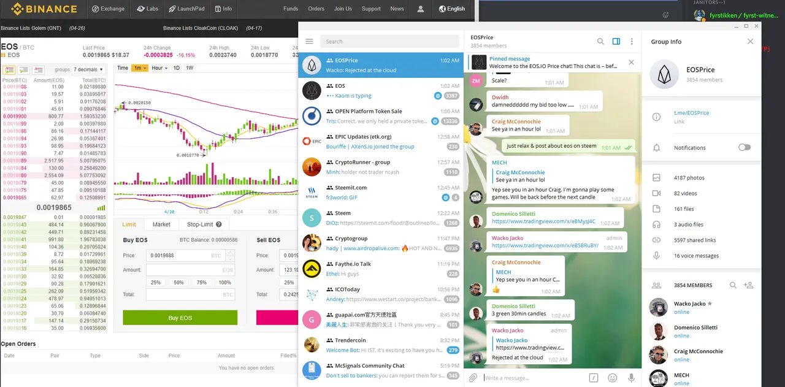Viewport: 785px width, 387px height.
Task: Open the Telegram hamburger menu
Action: pyautogui.click(x=309, y=42)
